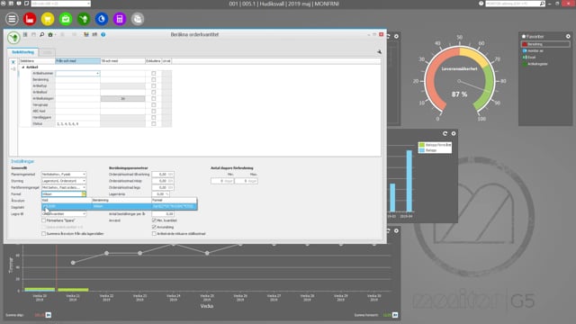Untick the Avrundning checkbox
576x324 pixels.
click(x=154, y=227)
